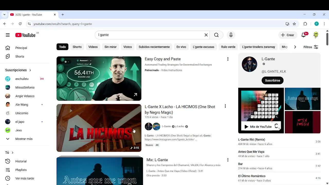Reload the page in the browser
Image resolution: width=329 pixels, height=185 pixels.
[20, 24]
